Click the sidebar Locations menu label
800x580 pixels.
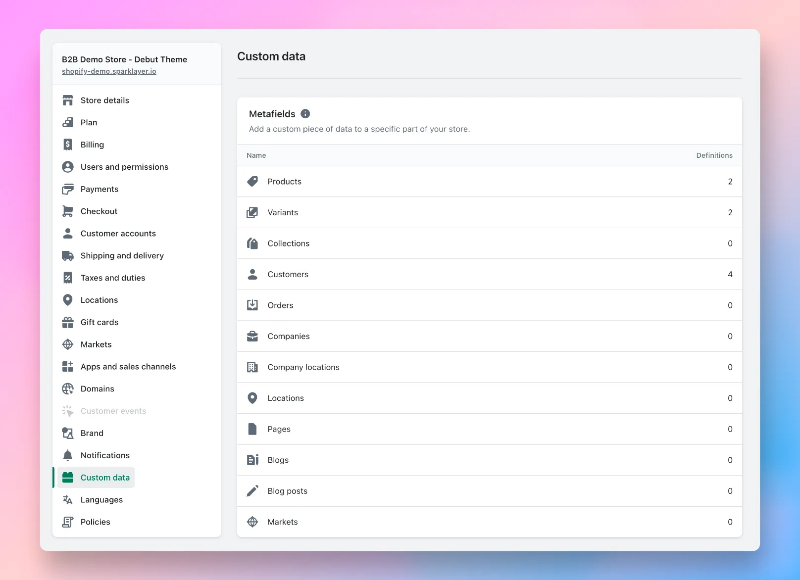click(99, 300)
